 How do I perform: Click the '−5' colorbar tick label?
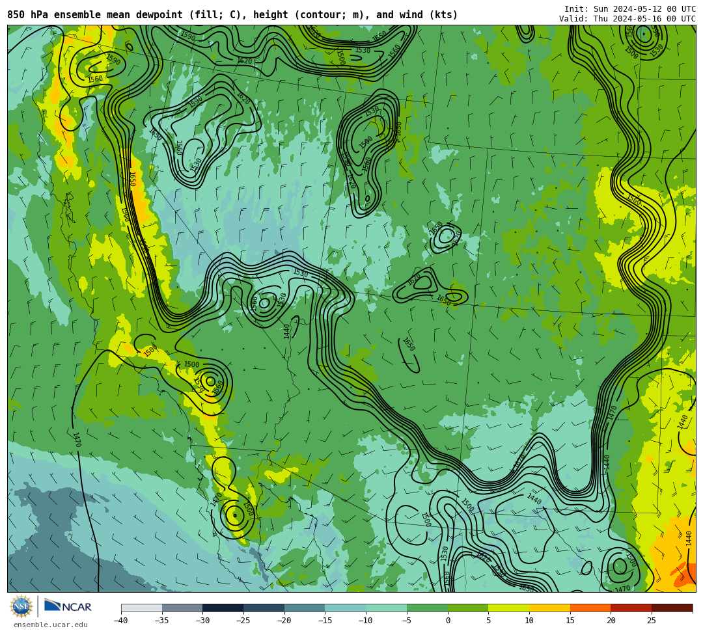coord(407,621)
